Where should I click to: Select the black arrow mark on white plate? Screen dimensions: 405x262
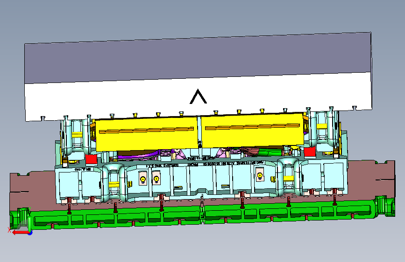tap(198, 97)
